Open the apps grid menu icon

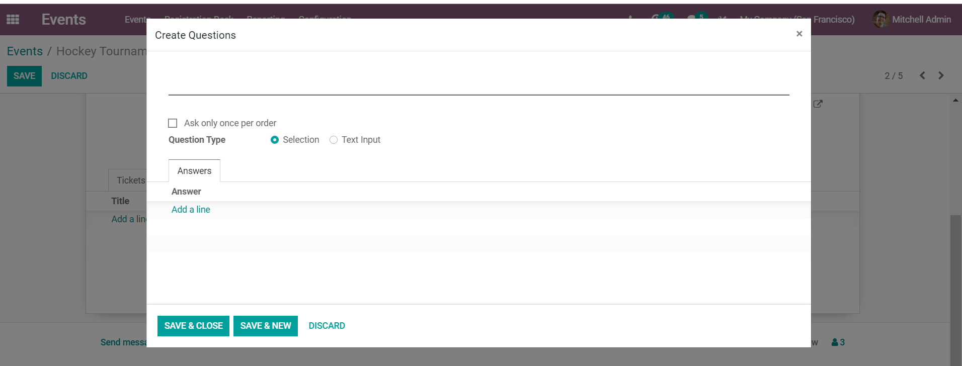13,20
